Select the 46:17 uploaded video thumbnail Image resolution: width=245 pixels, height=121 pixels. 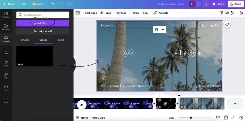coord(34,56)
